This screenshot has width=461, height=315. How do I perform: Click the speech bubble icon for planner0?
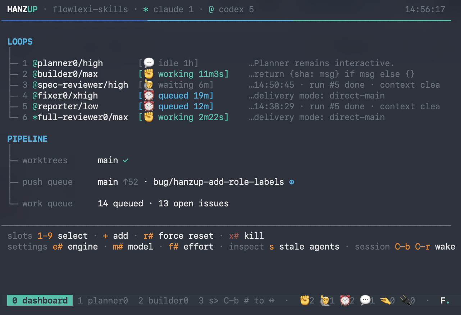(149, 63)
